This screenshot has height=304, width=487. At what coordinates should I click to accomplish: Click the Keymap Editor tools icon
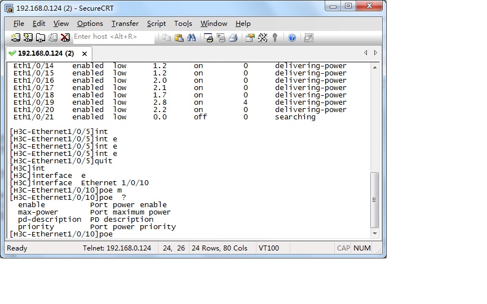click(x=263, y=38)
